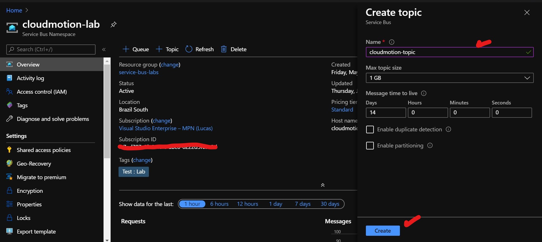Focus the topic Name input field
Screen dimensions: 542x242
[x=450, y=52]
